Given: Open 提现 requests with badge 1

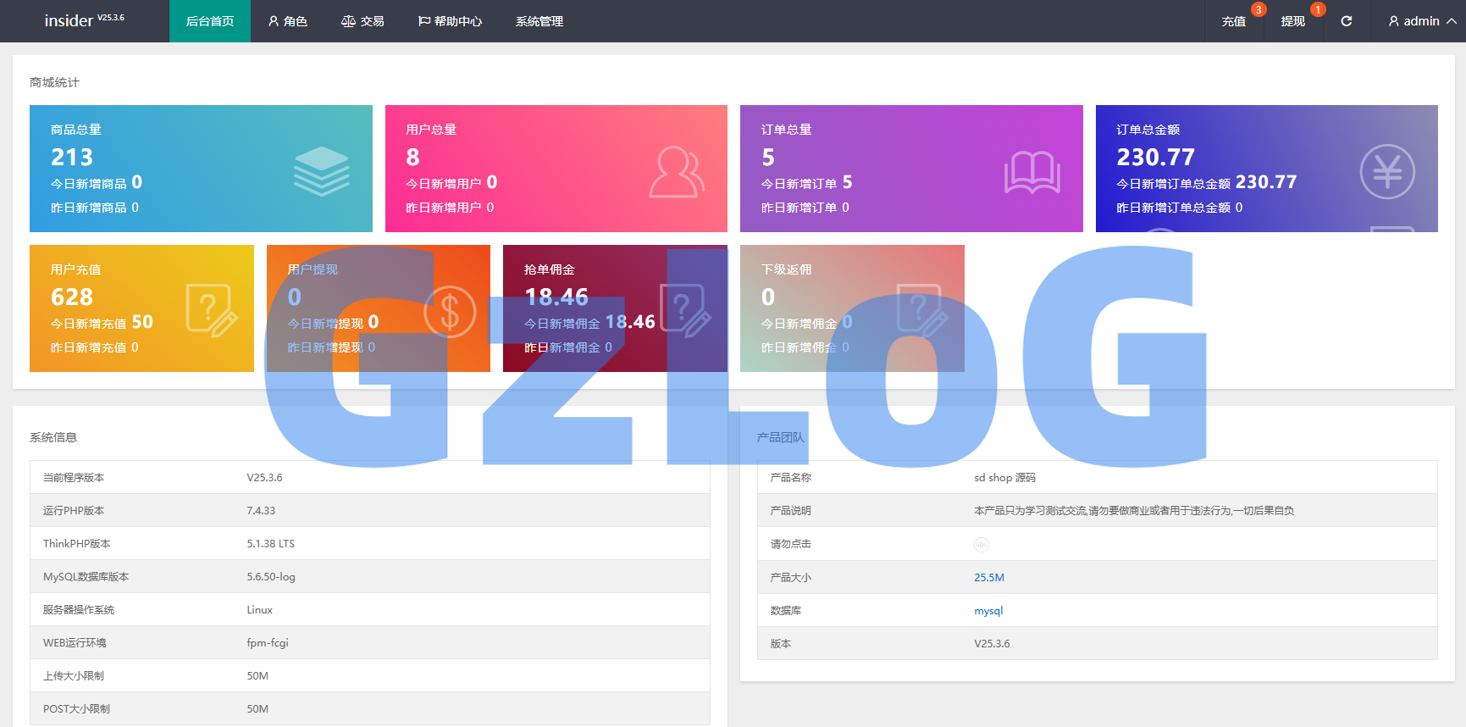Looking at the screenshot, I should point(1292,21).
